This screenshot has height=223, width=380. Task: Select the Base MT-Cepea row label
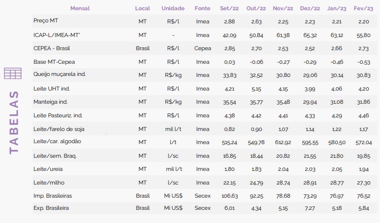[54, 62]
